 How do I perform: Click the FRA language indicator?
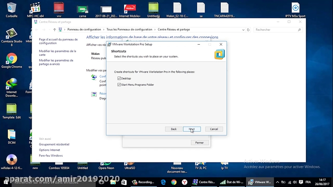pyautogui.click(x=308, y=182)
